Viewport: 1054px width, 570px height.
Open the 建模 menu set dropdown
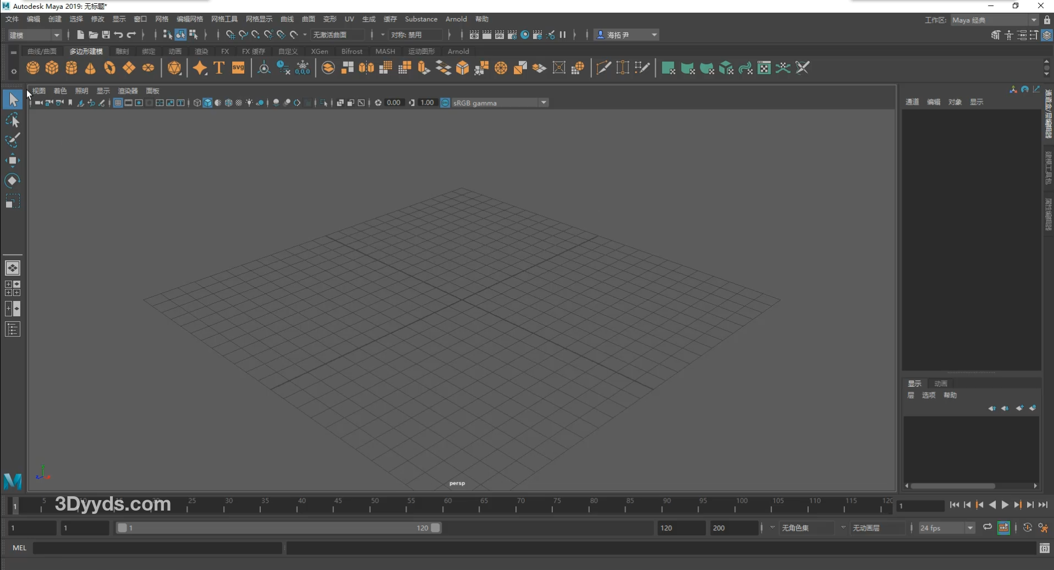pyautogui.click(x=34, y=35)
